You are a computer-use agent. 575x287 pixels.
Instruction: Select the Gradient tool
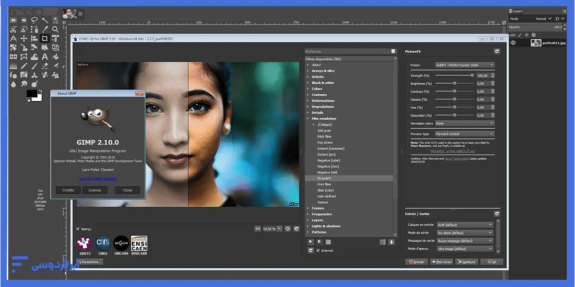coord(13,66)
